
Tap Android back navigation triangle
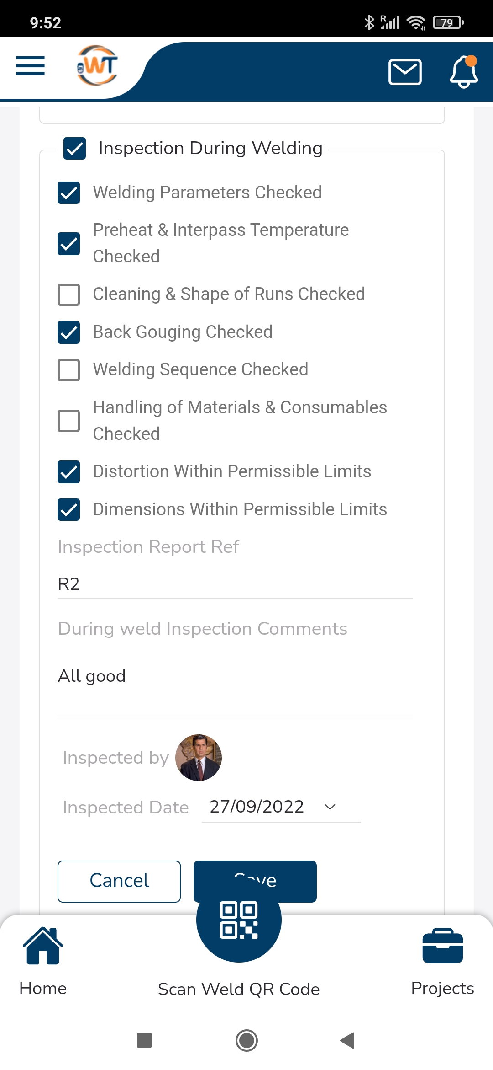pos(348,1040)
